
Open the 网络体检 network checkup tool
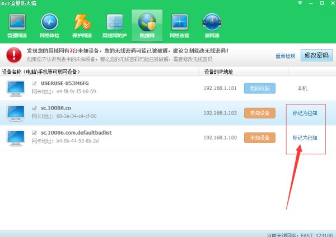pyautogui.click(x=49, y=26)
